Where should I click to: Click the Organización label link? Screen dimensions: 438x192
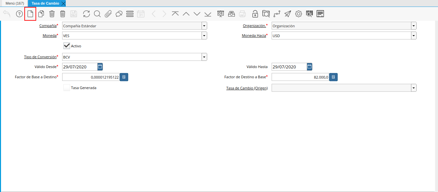(x=255, y=26)
